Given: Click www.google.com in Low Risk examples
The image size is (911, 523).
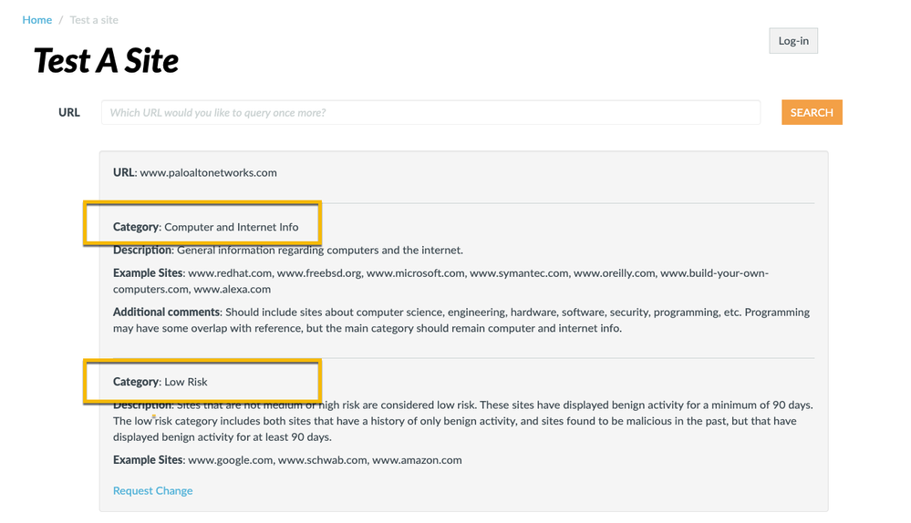Looking at the screenshot, I should coord(230,460).
